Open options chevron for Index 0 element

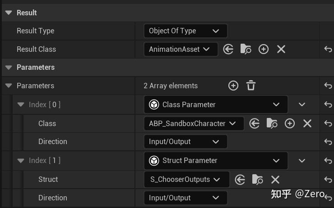click(x=302, y=104)
